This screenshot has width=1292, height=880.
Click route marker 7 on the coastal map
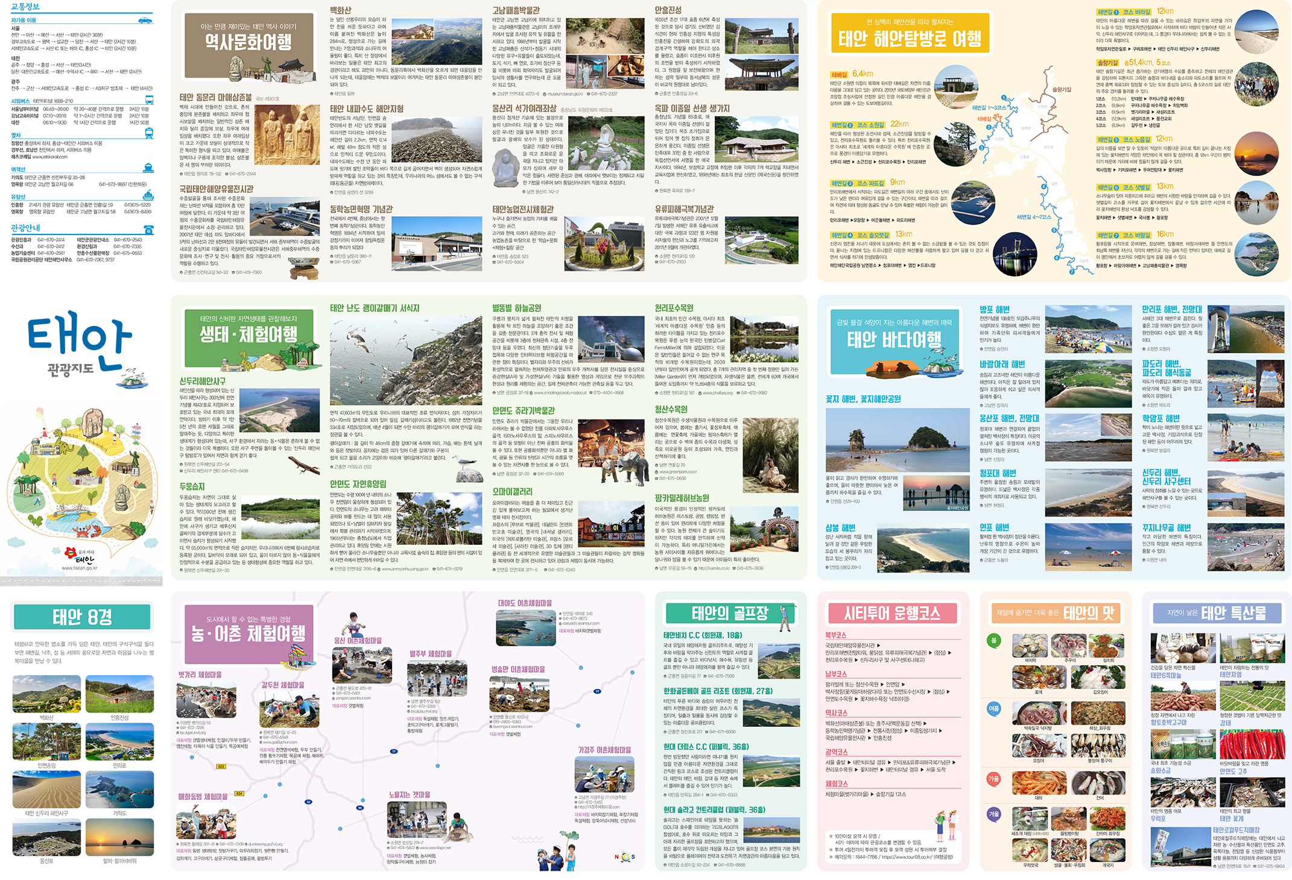coord(1072,272)
